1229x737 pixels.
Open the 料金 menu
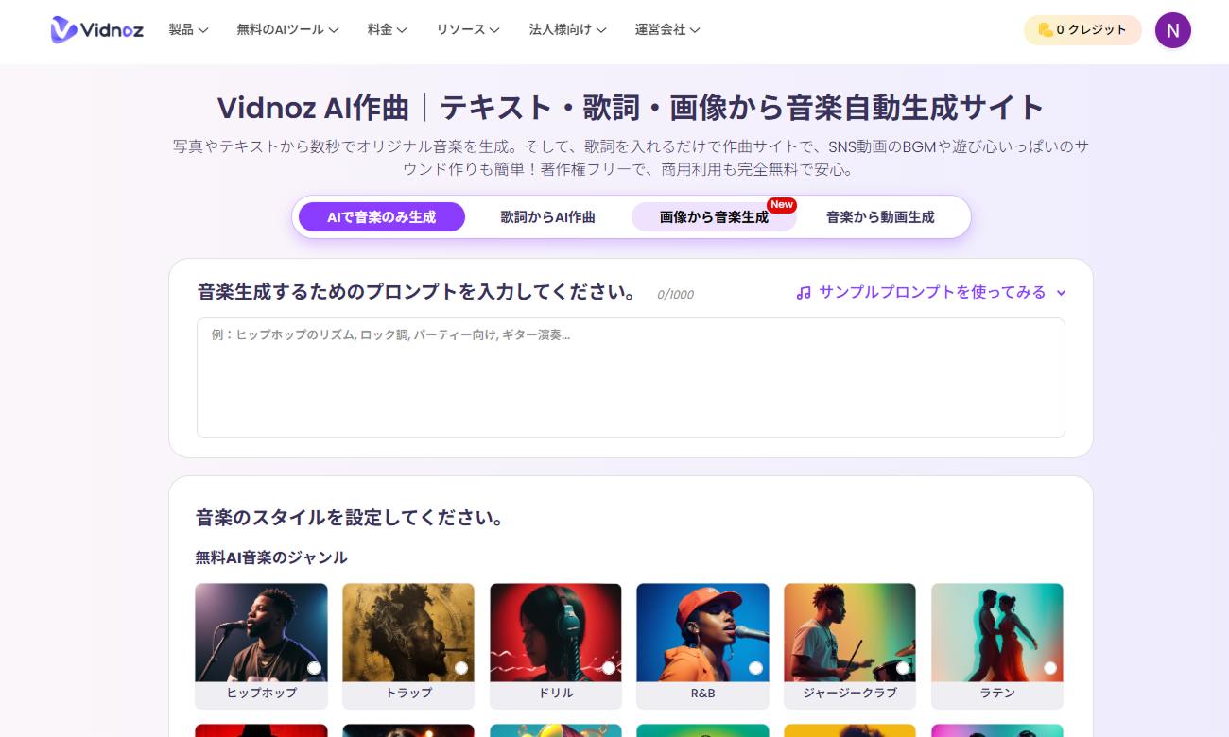click(387, 30)
